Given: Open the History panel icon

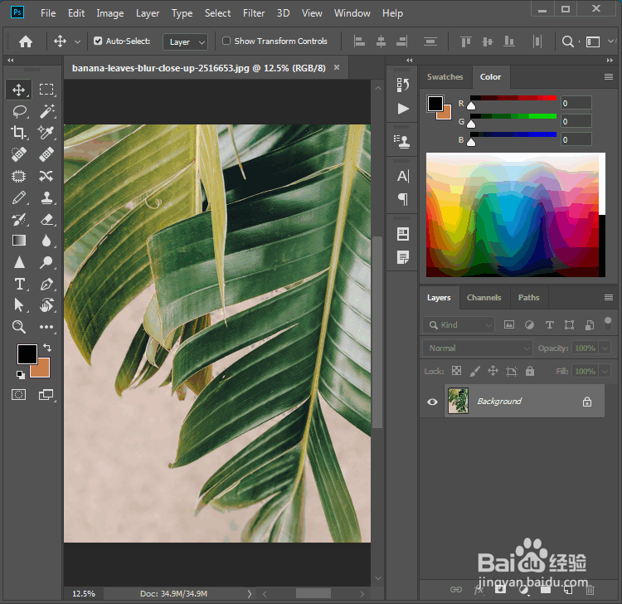Looking at the screenshot, I should pyautogui.click(x=402, y=85).
